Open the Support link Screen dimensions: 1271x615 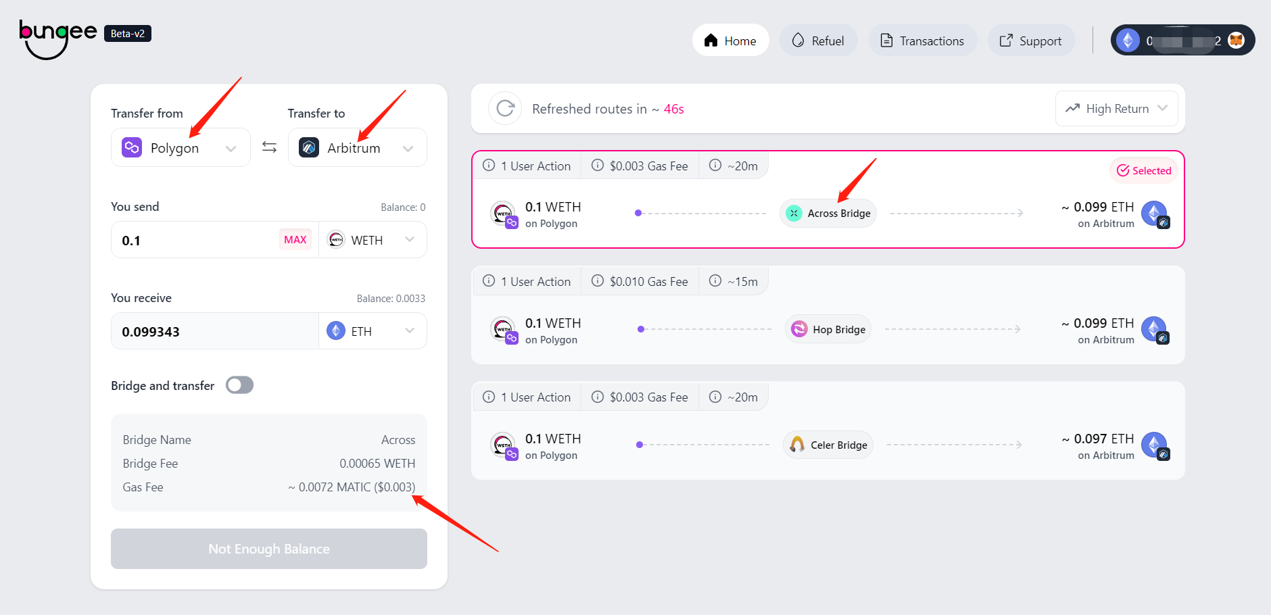point(1031,41)
